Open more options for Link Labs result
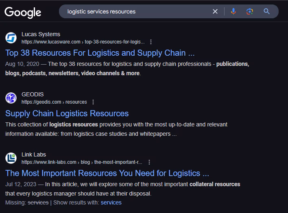 pyautogui.click(x=149, y=162)
